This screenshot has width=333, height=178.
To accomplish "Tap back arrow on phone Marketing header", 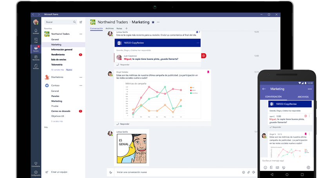I will [264, 89].
